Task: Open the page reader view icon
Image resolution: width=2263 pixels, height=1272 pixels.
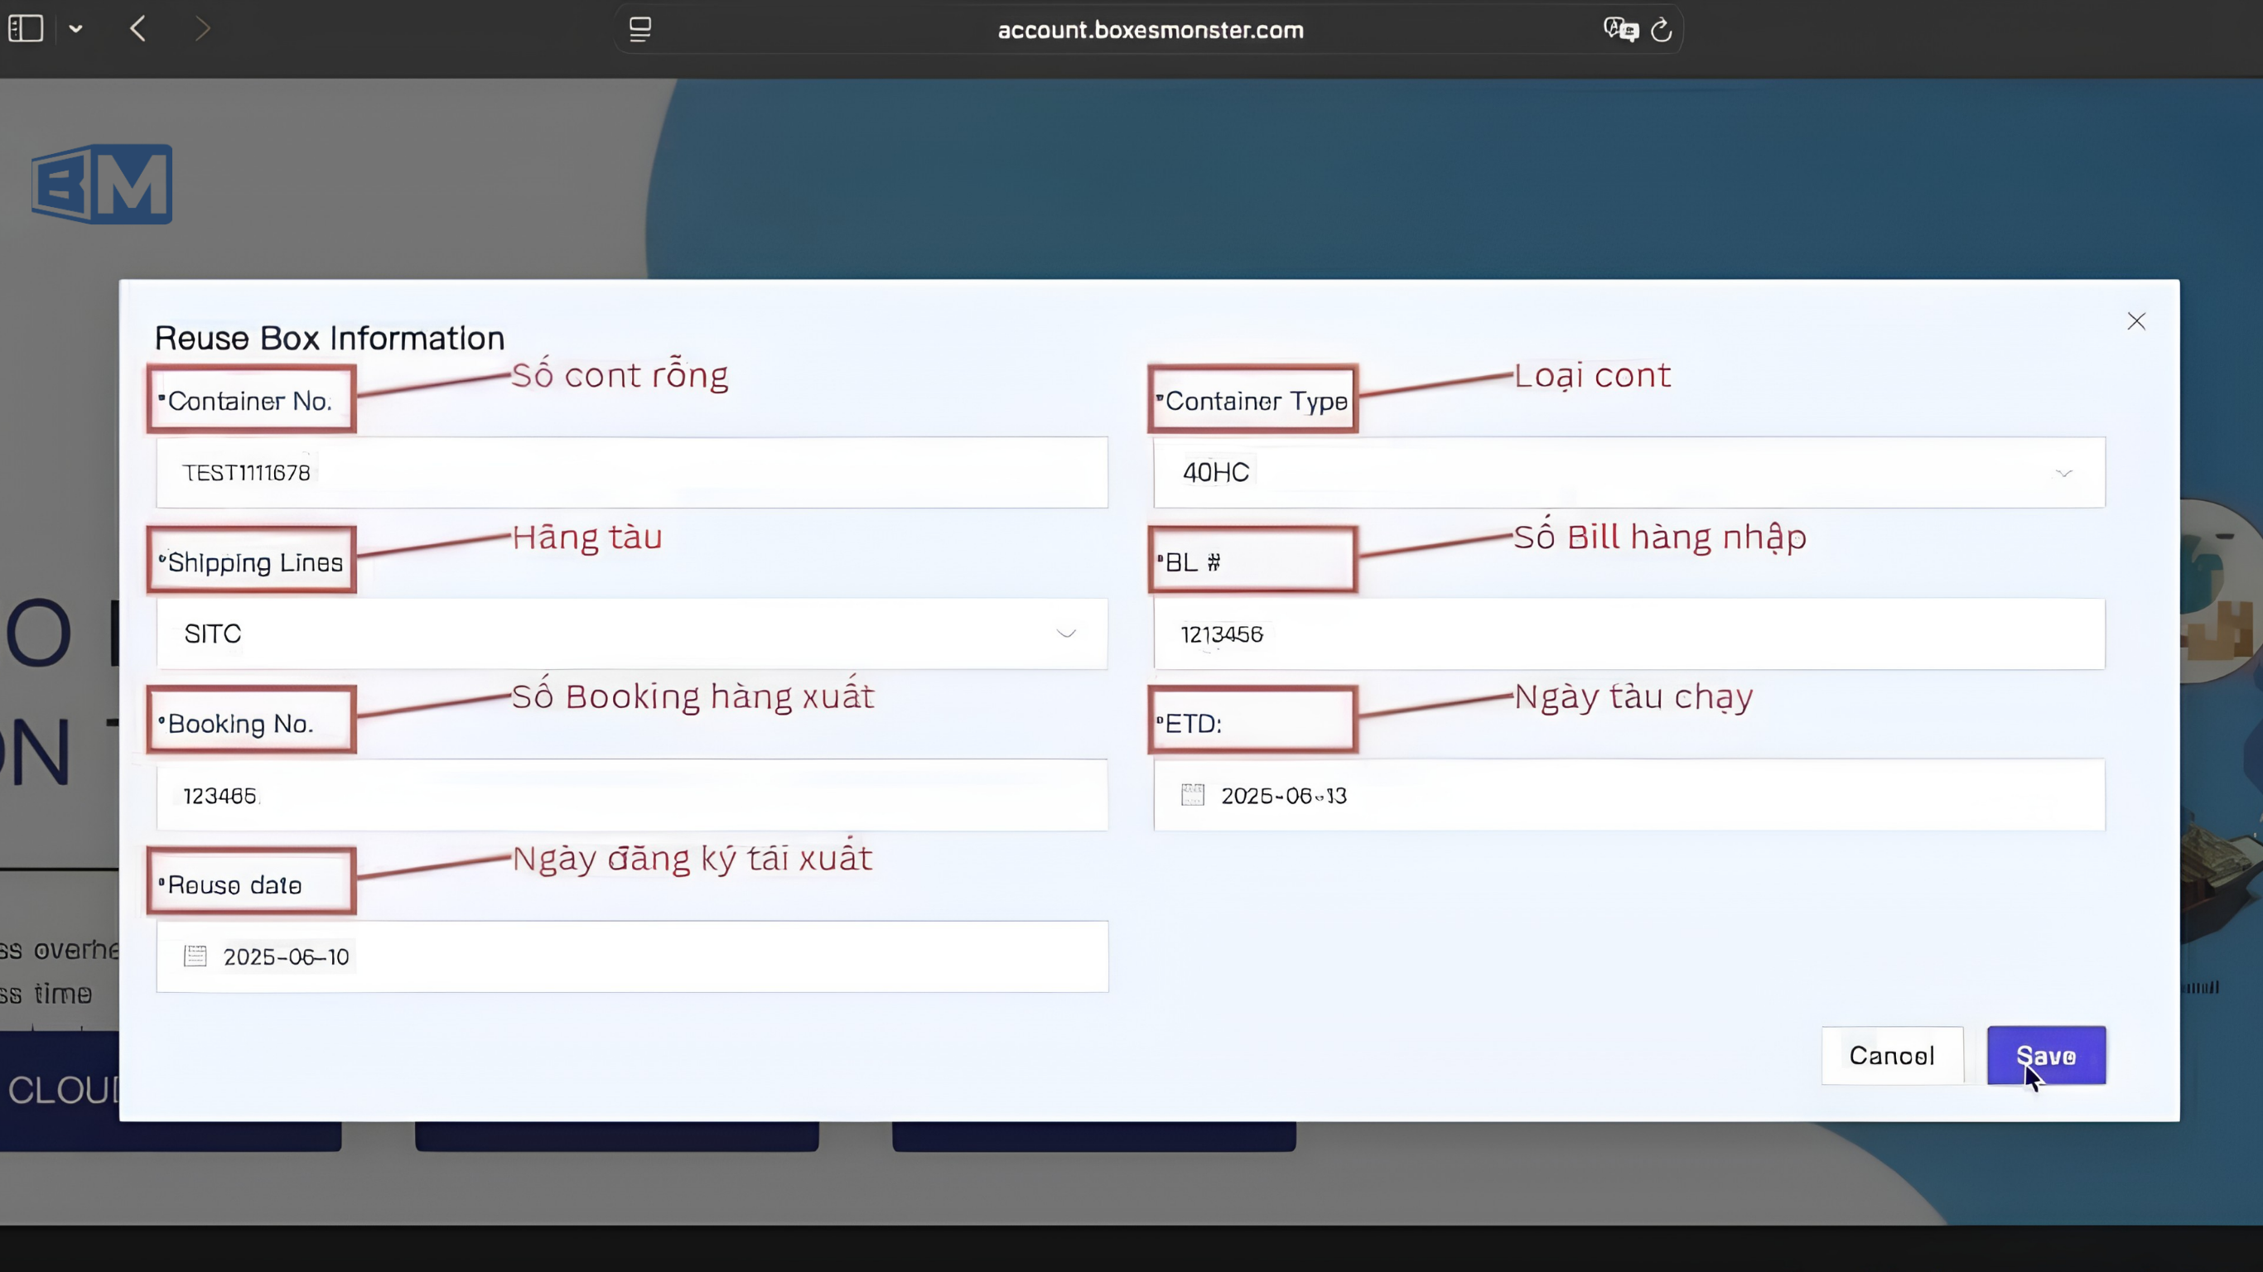Action: (640, 30)
